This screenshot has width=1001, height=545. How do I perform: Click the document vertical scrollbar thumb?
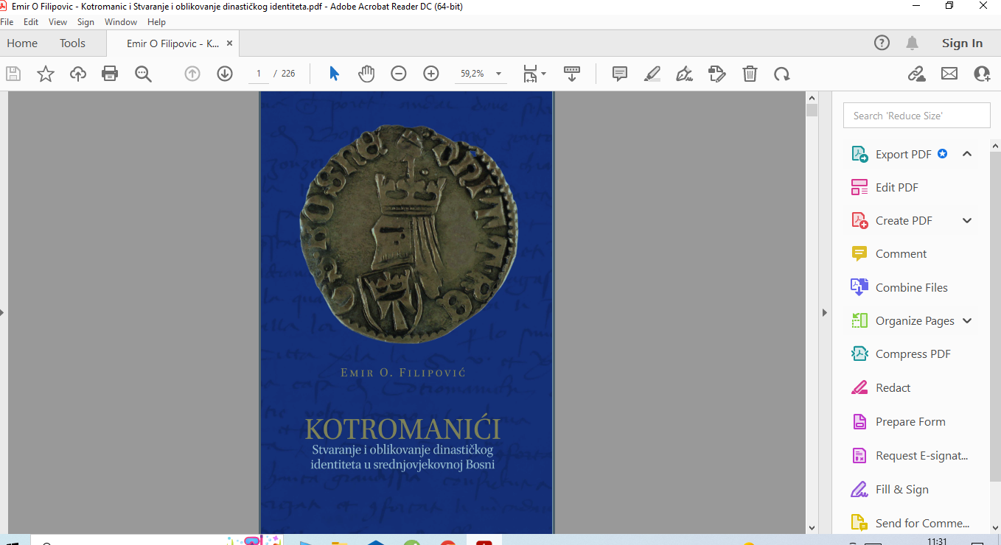812,110
